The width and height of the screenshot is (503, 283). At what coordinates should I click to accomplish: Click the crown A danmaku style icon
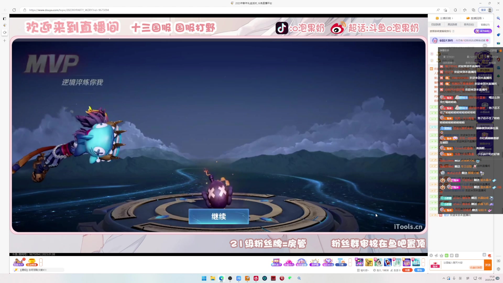point(441,255)
